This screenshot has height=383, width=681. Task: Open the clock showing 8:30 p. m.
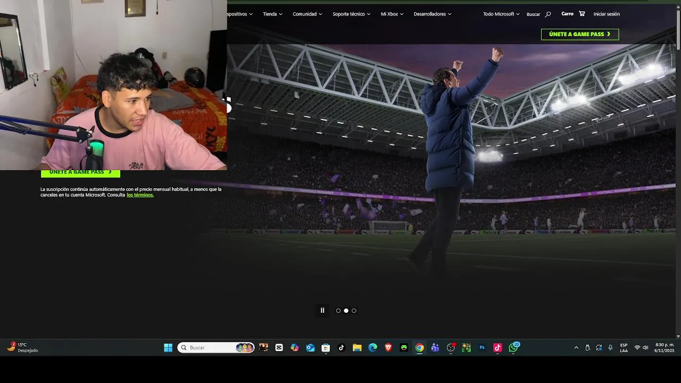coord(665,348)
